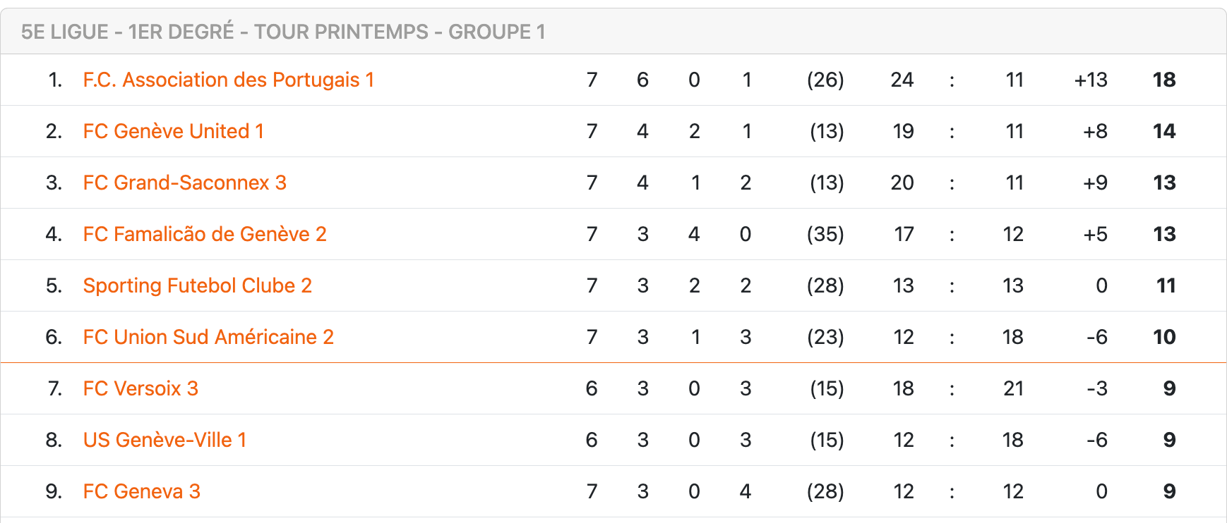The width and height of the screenshot is (1227, 523).
Task: Open FC Famalicão de Genève 2 link
Action: click(x=205, y=234)
